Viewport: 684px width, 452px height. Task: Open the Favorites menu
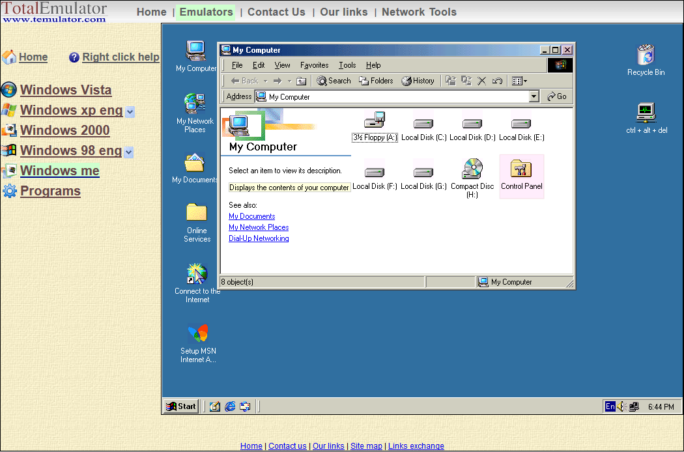[314, 65]
